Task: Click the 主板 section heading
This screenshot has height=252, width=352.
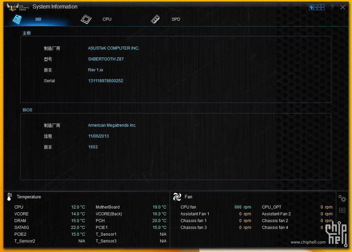Action: (26, 33)
